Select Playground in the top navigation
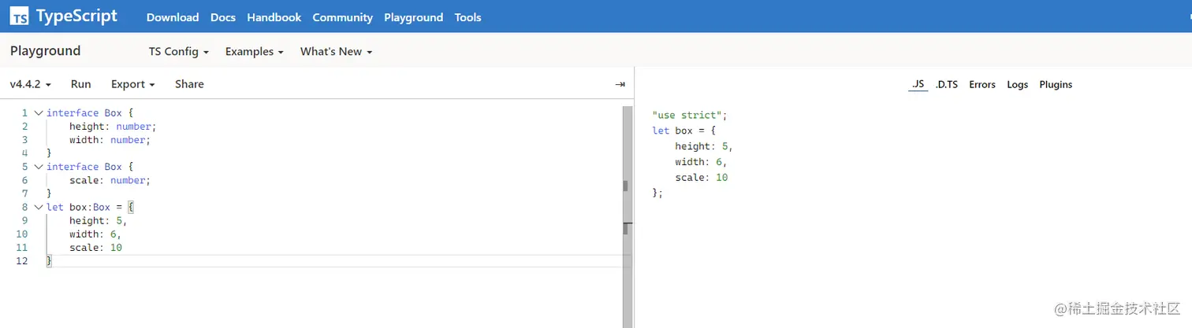This screenshot has height=328, width=1192. (x=413, y=17)
